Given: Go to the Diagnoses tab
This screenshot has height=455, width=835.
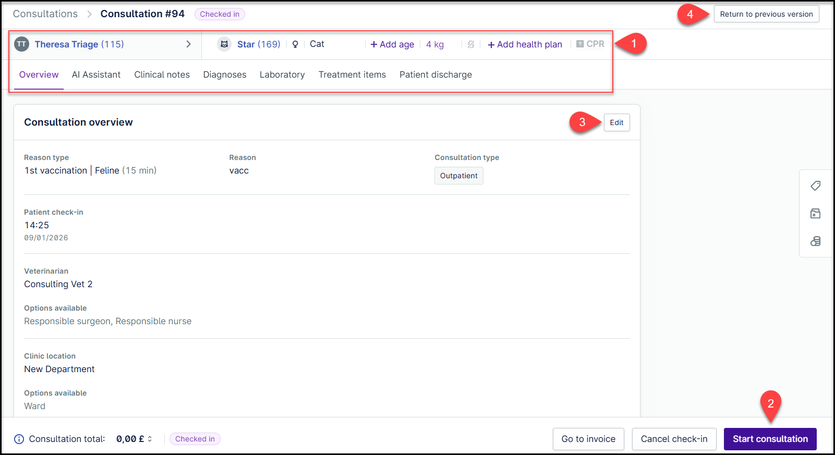Looking at the screenshot, I should pos(225,75).
